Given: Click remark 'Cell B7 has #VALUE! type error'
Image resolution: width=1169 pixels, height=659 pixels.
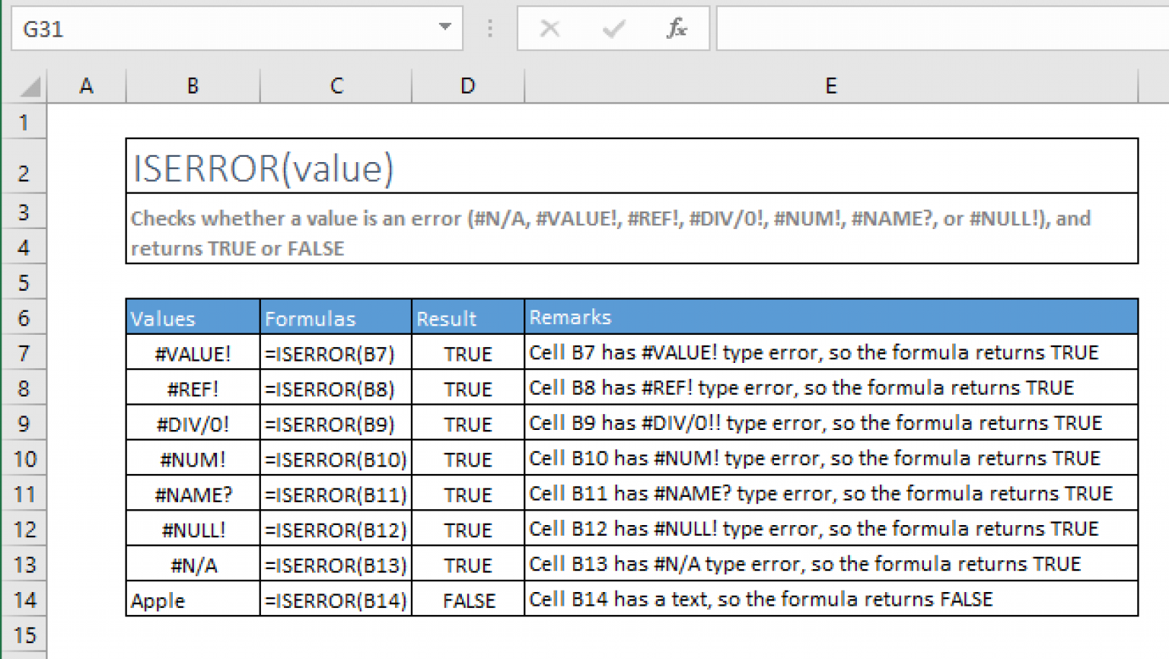Looking at the screenshot, I should click(831, 353).
